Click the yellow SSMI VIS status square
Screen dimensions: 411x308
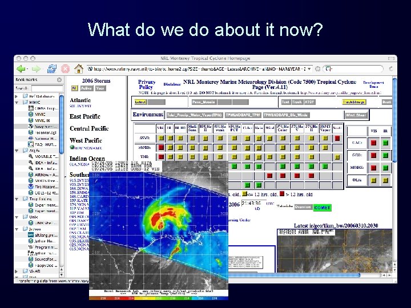point(161,138)
